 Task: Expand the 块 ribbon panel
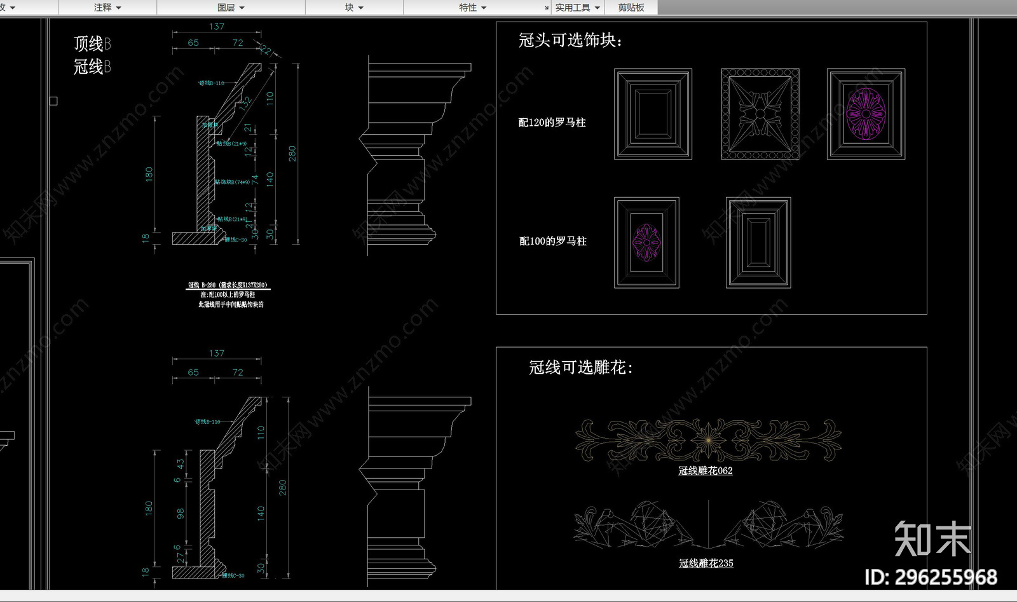354,8
